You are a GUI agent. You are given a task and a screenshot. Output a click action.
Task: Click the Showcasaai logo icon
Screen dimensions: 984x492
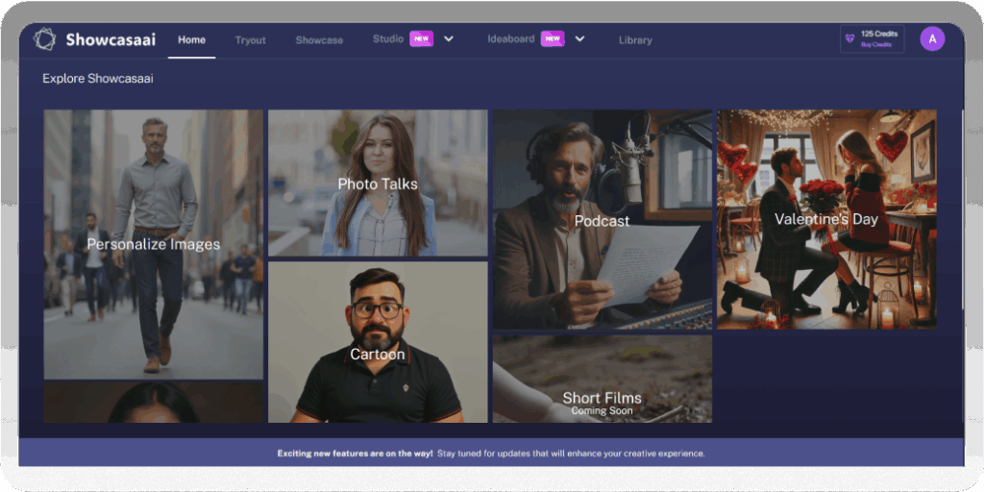pos(44,39)
